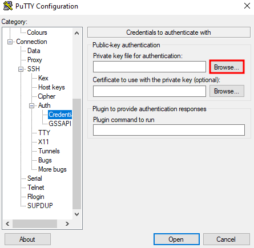Collapse the Connection tree node
254x248 pixels.
[x=10, y=42]
